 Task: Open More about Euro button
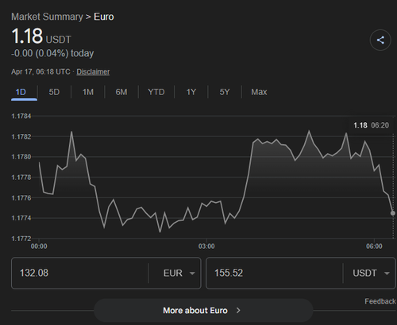(203, 310)
